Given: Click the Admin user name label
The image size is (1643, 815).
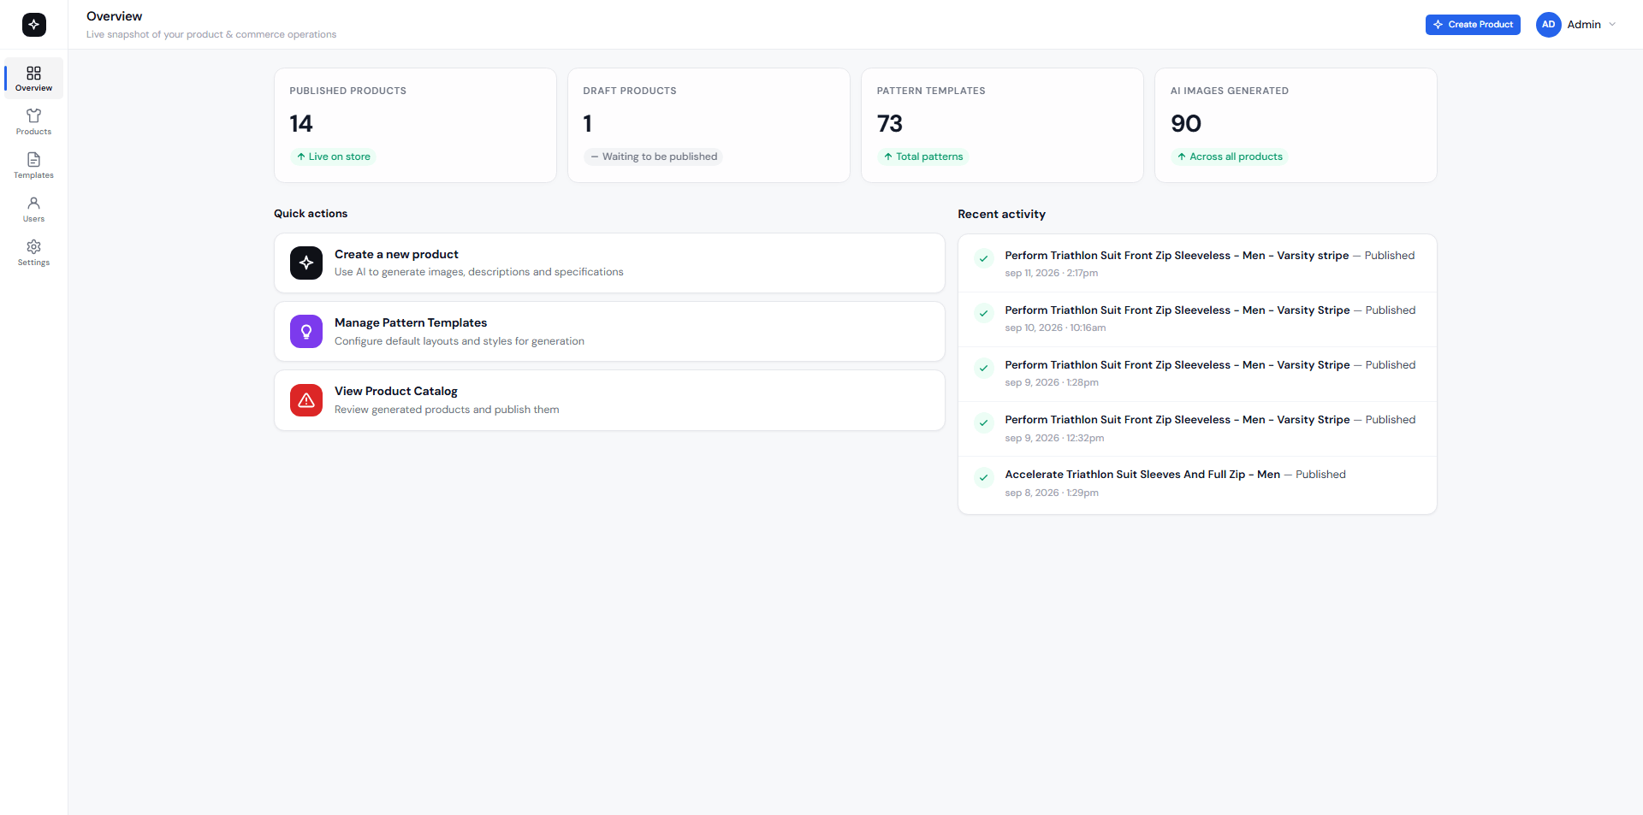Looking at the screenshot, I should click(1584, 25).
